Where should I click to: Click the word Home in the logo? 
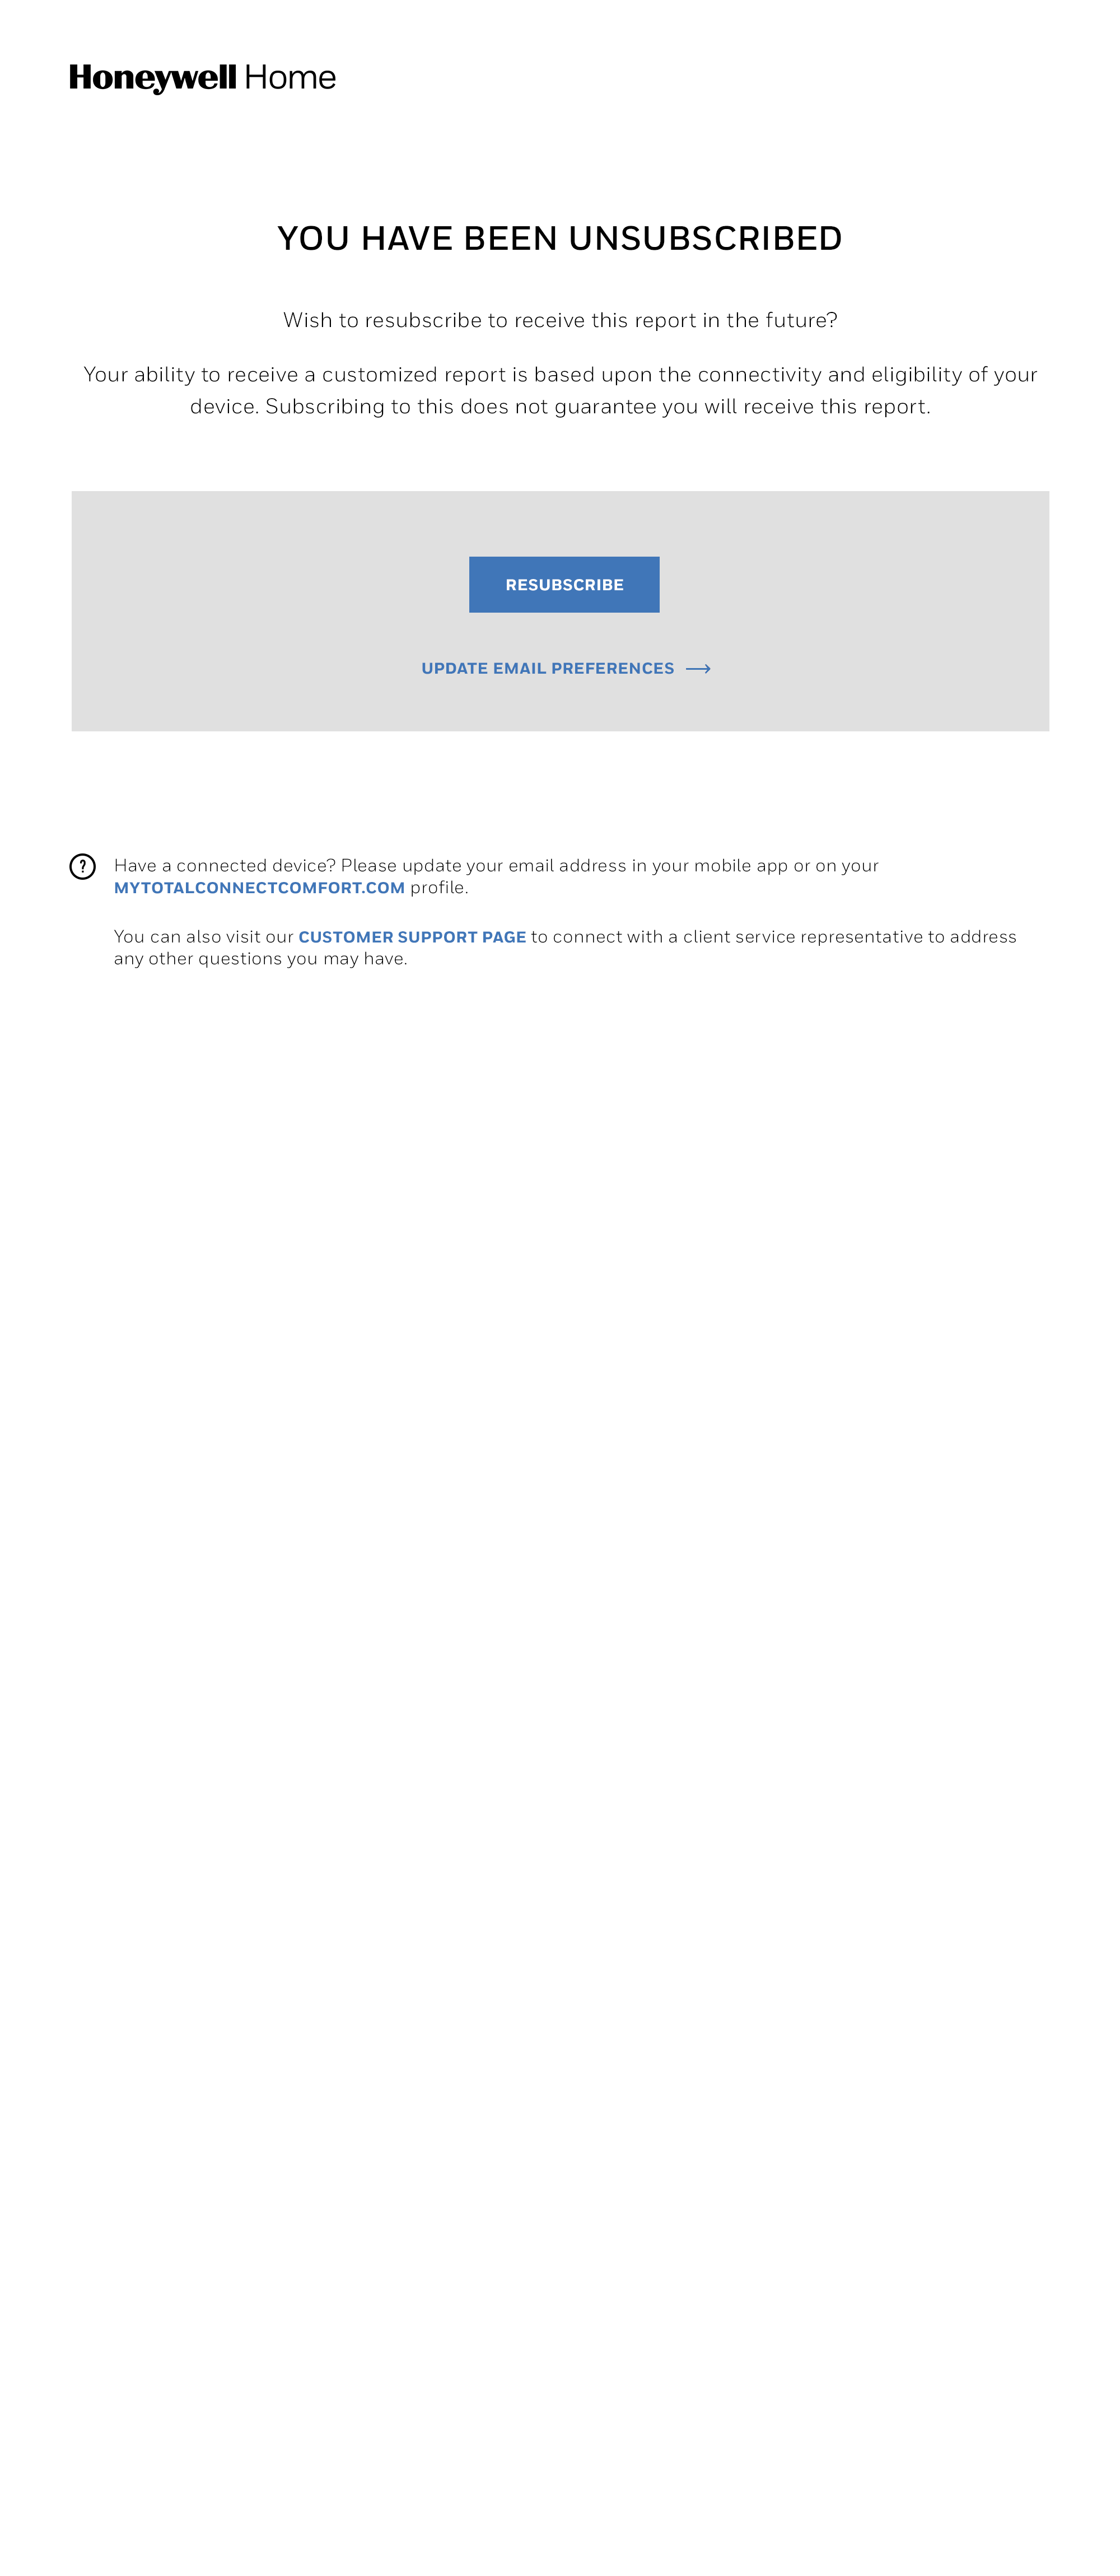[290, 77]
